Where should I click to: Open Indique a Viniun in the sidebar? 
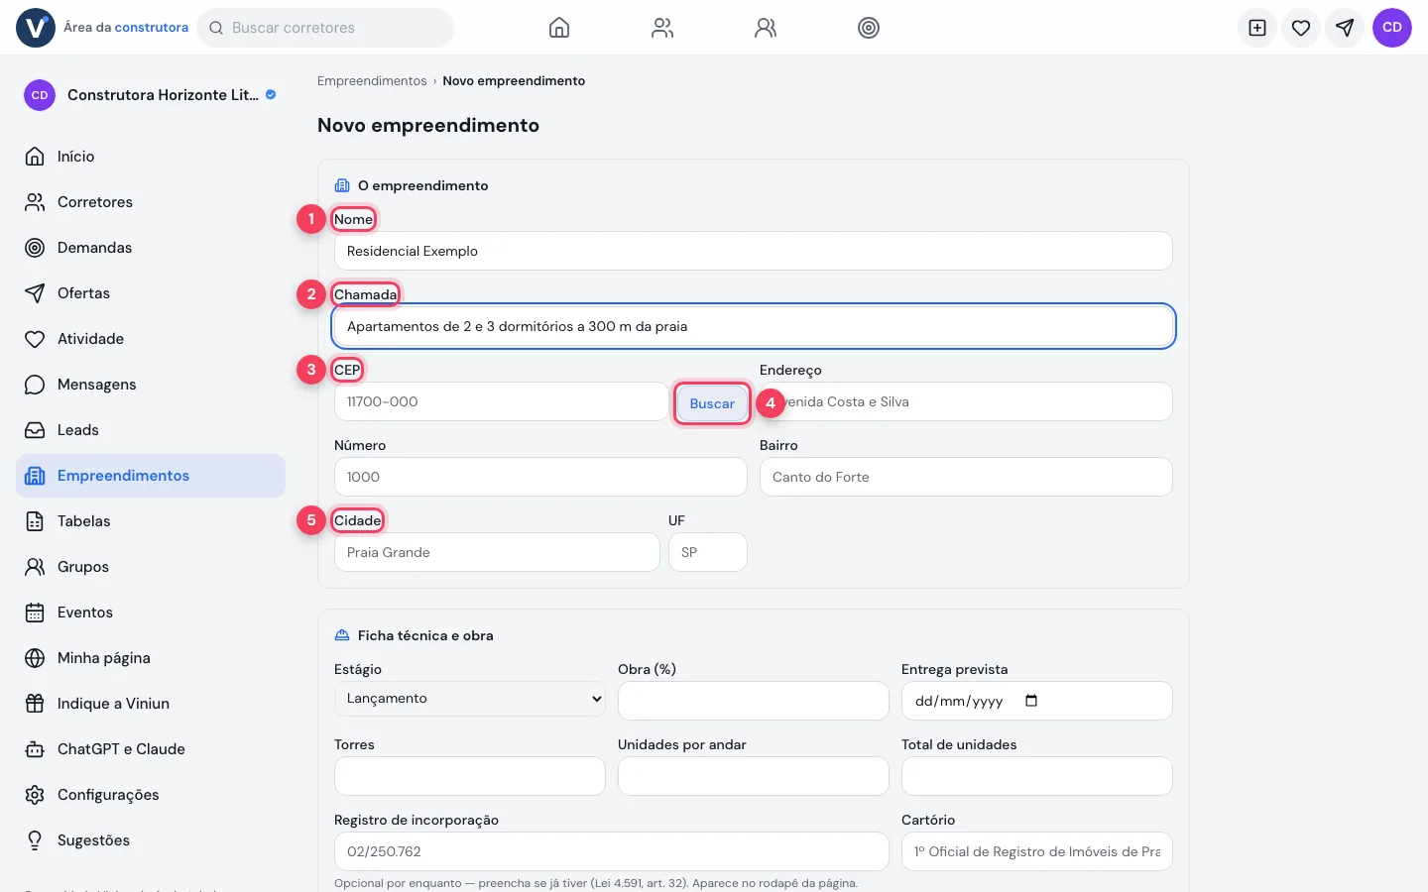[151, 704]
